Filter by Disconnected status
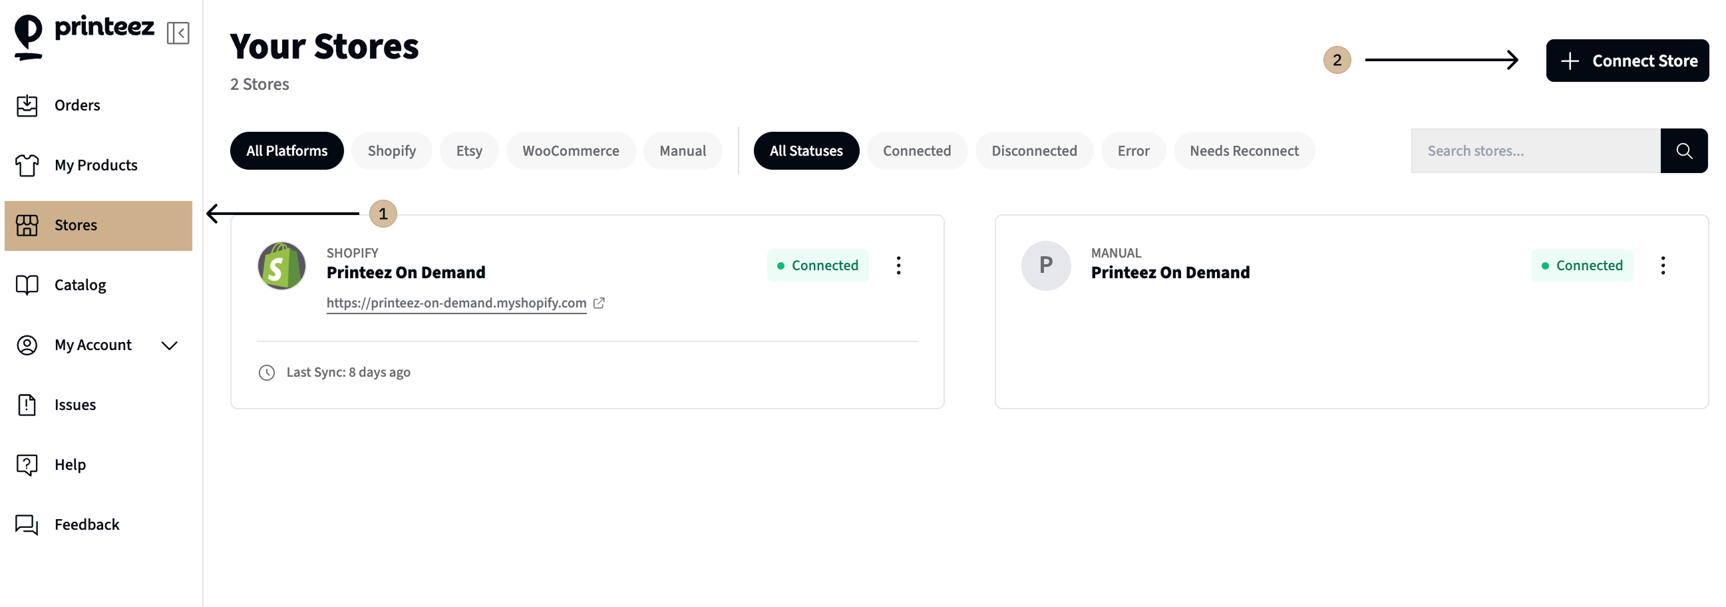 [1034, 150]
